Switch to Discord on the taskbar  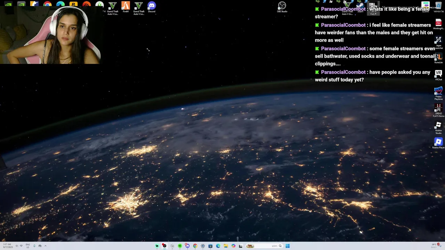(x=187, y=246)
